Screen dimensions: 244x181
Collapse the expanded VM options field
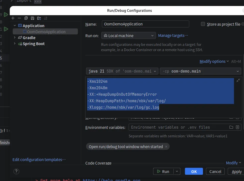tap(238, 80)
